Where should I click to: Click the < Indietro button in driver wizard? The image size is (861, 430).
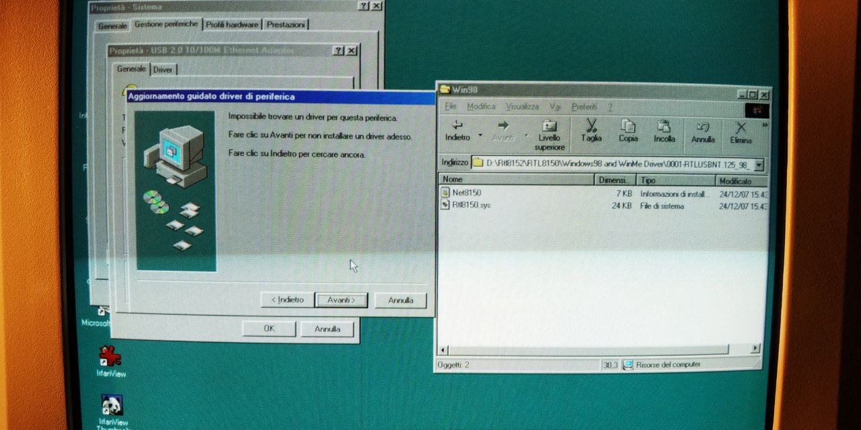pos(287,300)
